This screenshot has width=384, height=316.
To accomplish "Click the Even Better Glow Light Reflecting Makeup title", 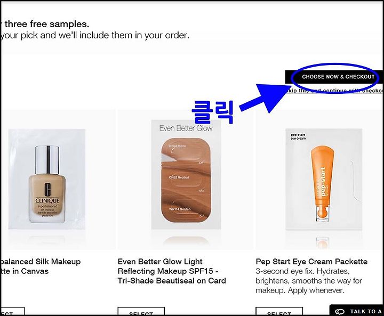I will coord(172,271).
